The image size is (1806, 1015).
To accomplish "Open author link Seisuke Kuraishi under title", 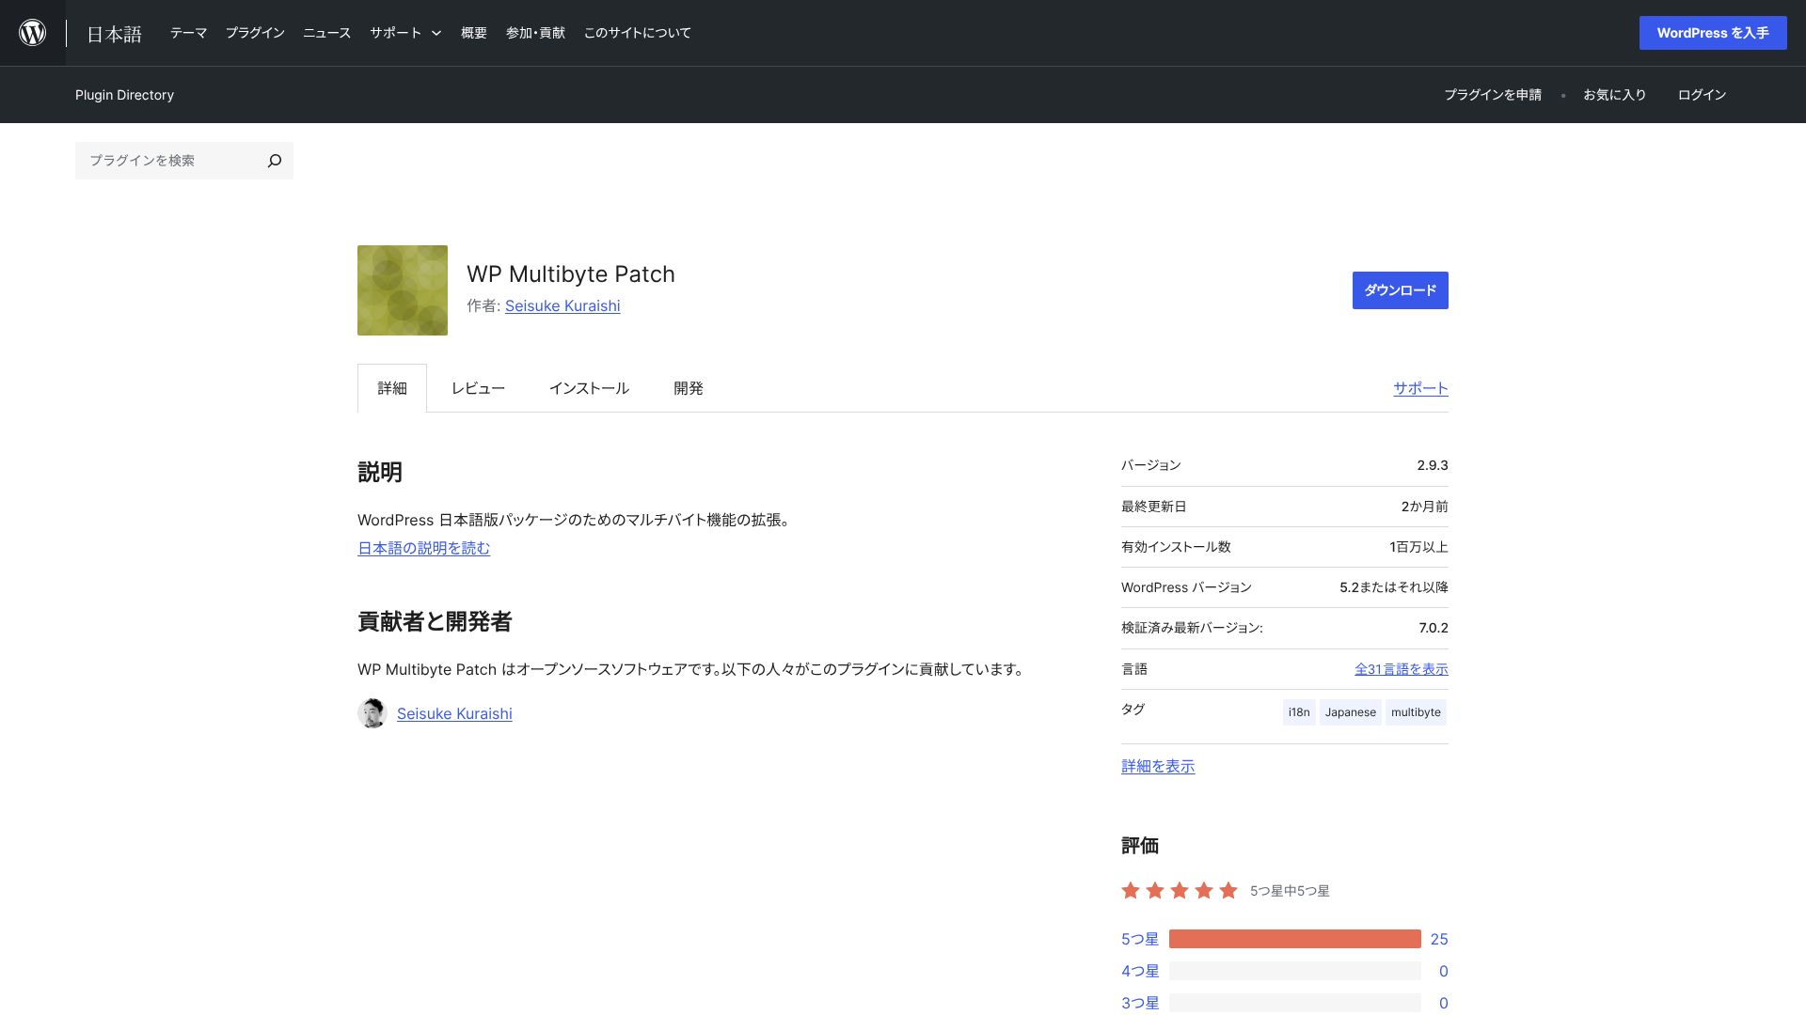I will pyautogui.click(x=562, y=305).
